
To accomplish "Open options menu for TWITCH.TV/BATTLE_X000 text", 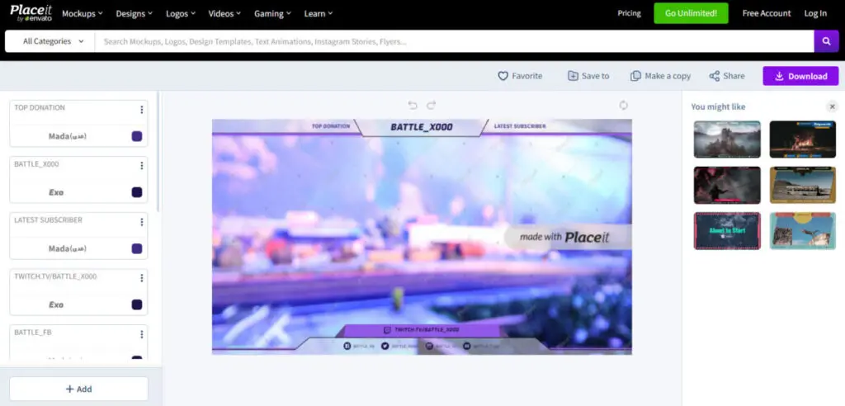I will pos(142,278).
